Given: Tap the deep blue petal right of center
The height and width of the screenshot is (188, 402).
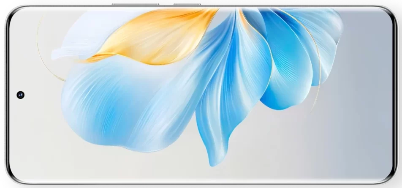Looking at the screenshot, I should [x=283, y=63].
